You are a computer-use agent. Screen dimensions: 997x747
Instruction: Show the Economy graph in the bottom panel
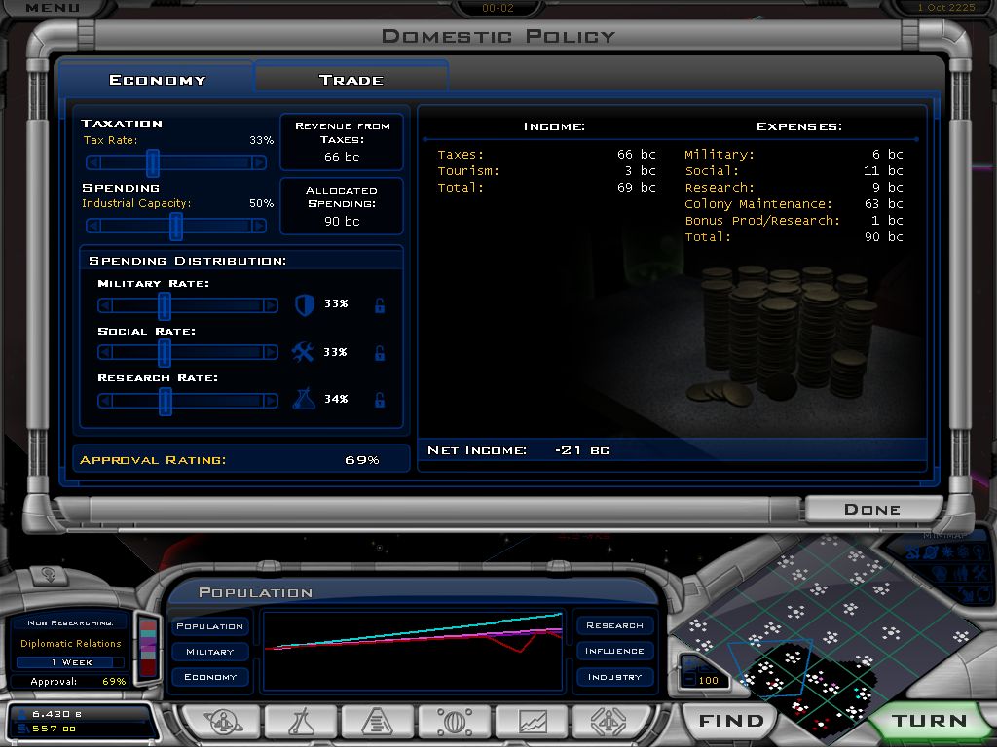pyautogui.click(x=210, y=677)
